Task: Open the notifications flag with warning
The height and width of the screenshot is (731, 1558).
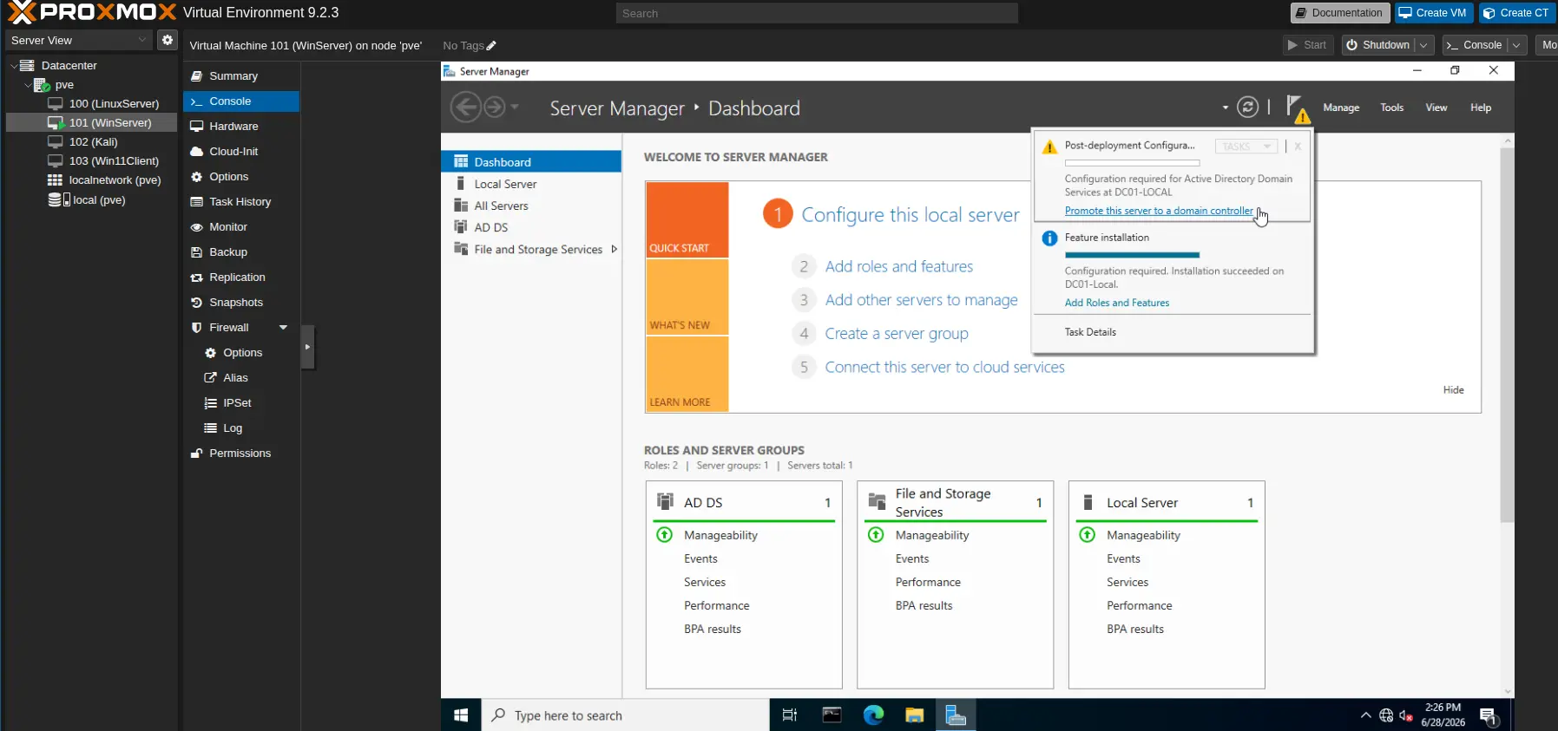Action: click(1297, 108)
